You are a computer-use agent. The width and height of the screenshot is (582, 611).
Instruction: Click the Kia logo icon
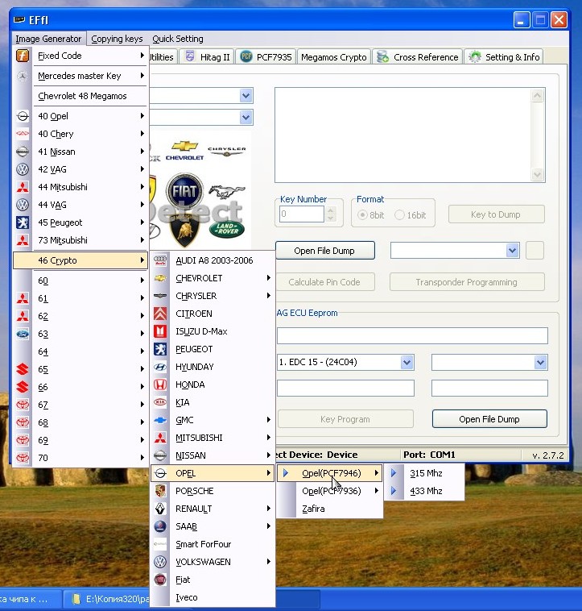coord(160,402)
